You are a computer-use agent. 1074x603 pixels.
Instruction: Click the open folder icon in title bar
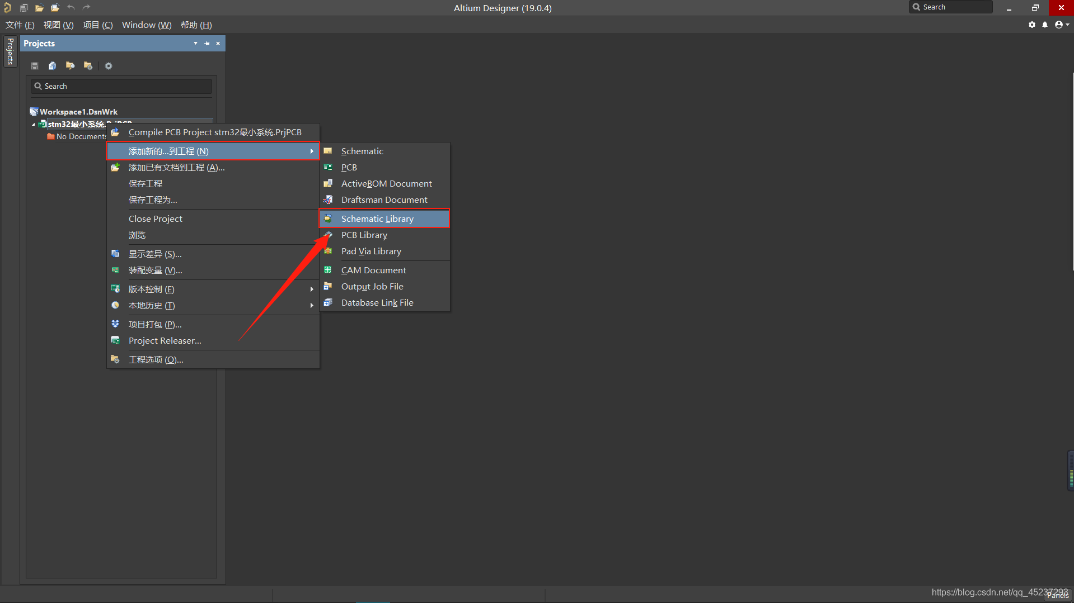[39, 8]
